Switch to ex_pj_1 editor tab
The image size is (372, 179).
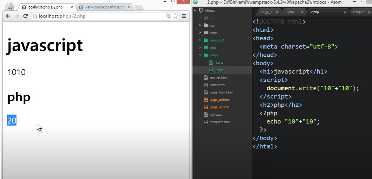coord(268,12)
